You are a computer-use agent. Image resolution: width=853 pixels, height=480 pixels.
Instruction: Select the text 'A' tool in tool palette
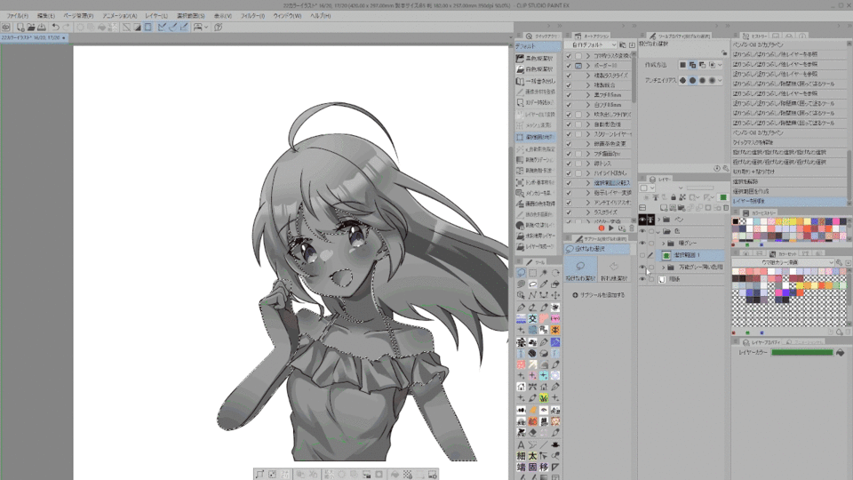(522, 444)
